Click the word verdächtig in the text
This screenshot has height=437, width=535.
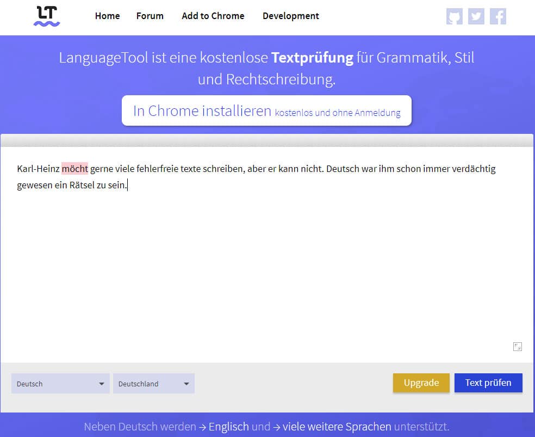tap(474, 169)
